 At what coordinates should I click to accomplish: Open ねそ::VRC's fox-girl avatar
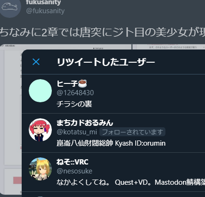click(x=40, y=169)
